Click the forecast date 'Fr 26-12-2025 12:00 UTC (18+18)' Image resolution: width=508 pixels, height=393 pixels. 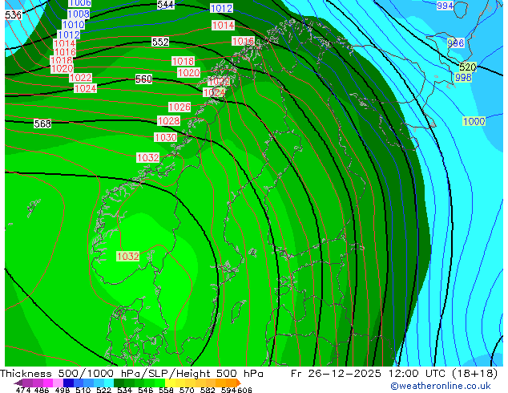[394, 374]
